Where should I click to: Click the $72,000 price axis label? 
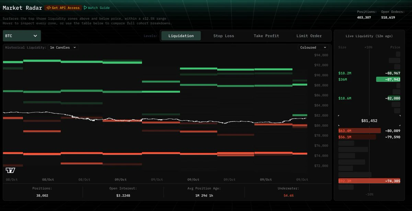[x=321, y=166]
